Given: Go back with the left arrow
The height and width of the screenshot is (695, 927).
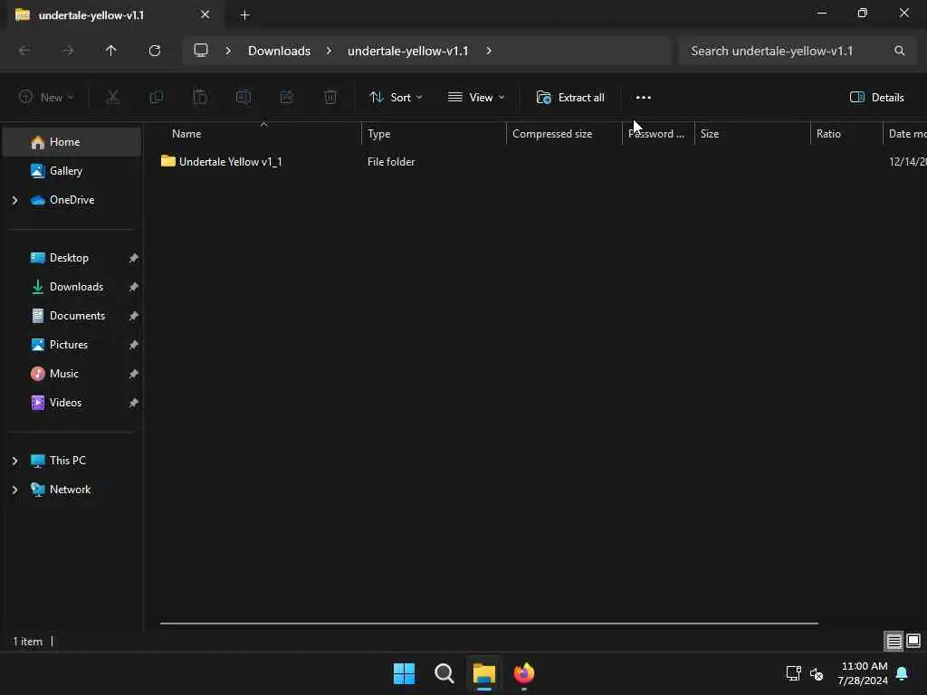Looking at the screenshot, I should 24,51.
